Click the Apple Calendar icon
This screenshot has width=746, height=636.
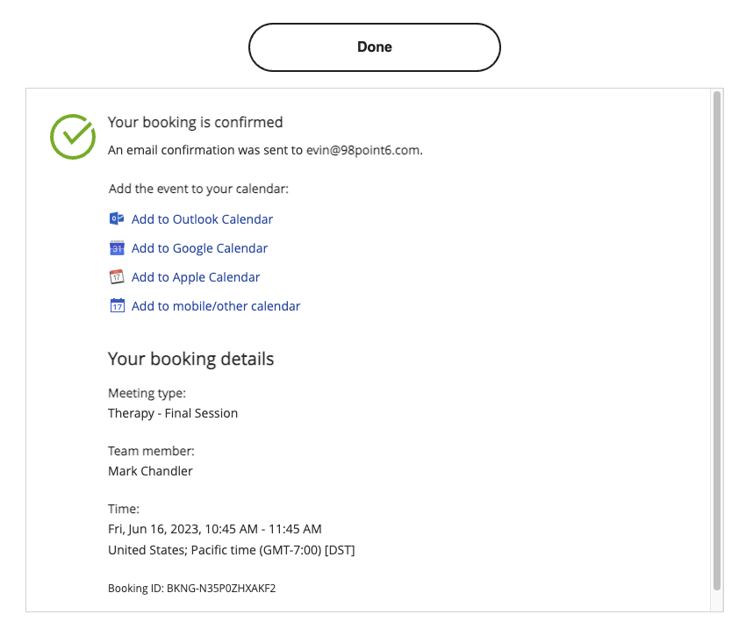click(x=117, y=277)
